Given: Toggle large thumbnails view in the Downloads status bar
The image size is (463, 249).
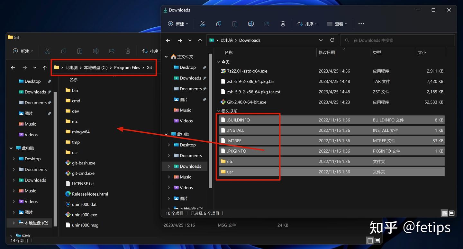Looking at the screenshot, I should (452, 213).
